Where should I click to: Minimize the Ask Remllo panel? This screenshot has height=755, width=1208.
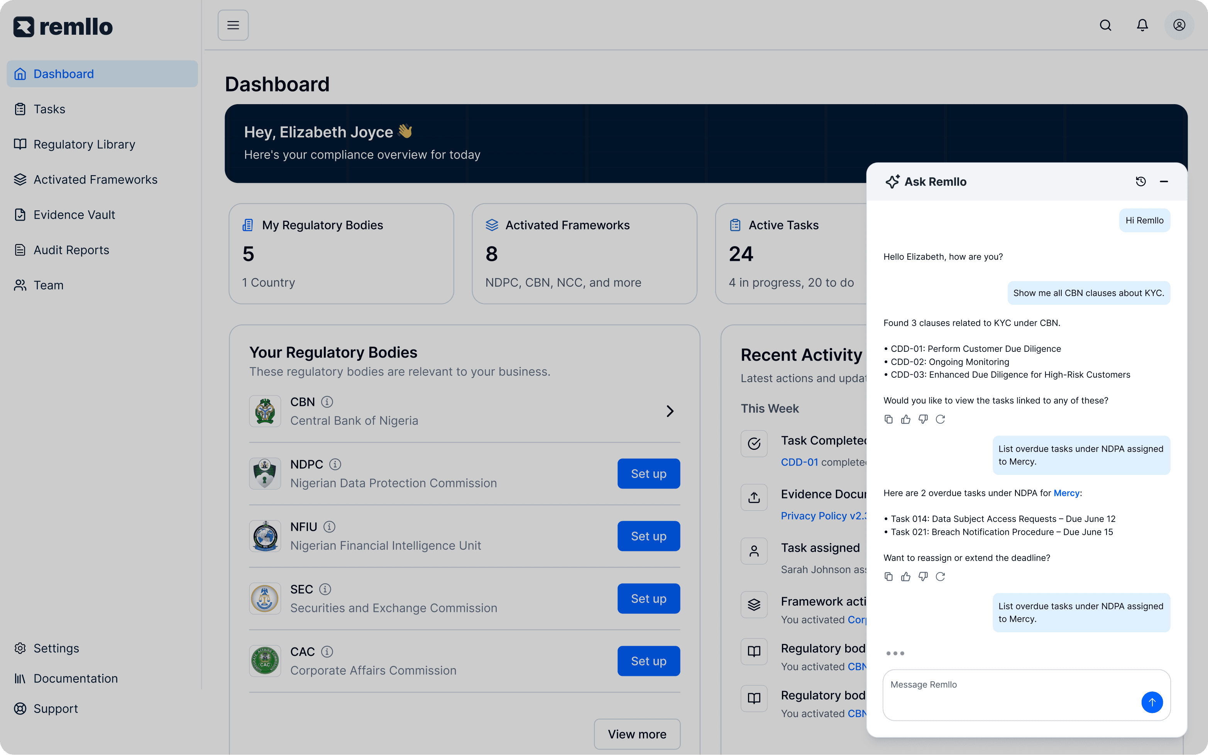pos(1164,181)
